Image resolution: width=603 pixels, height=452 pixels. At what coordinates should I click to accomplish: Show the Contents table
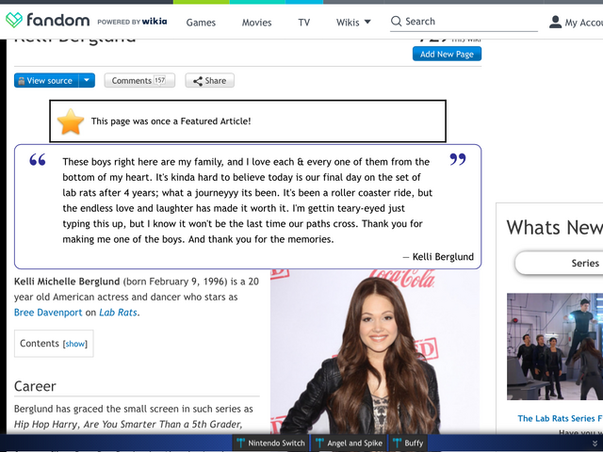coord(75,344)
